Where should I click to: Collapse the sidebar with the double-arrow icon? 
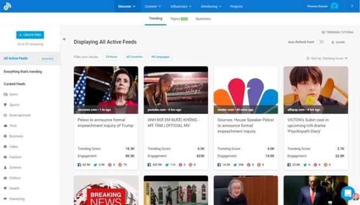click(64, 39)
